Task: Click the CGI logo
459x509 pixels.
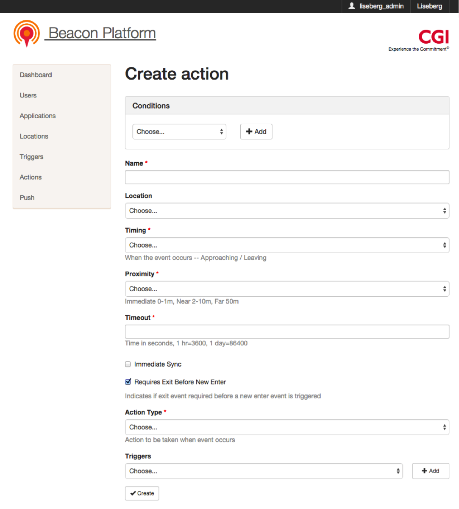Action: 434,37
